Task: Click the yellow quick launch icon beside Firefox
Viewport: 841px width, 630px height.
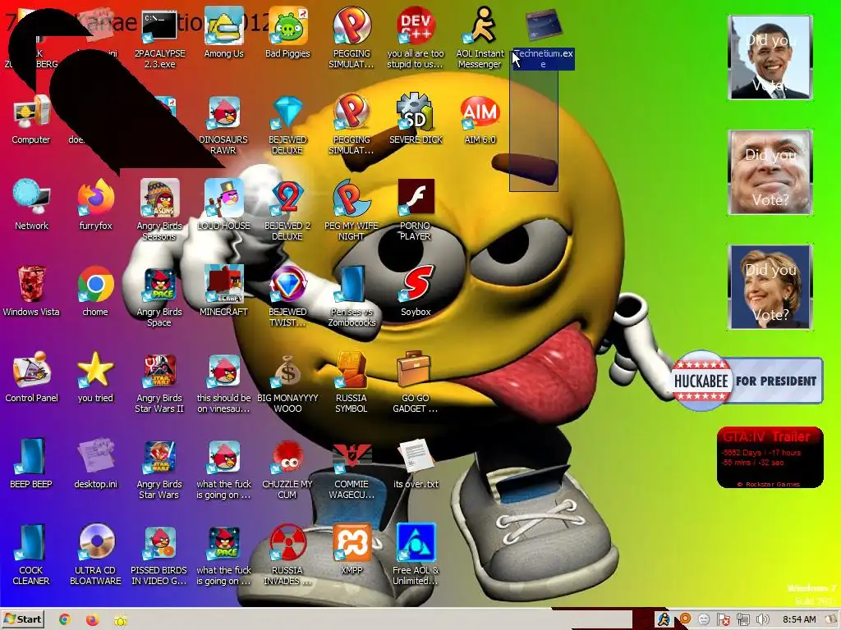Action: click(120, 620)
